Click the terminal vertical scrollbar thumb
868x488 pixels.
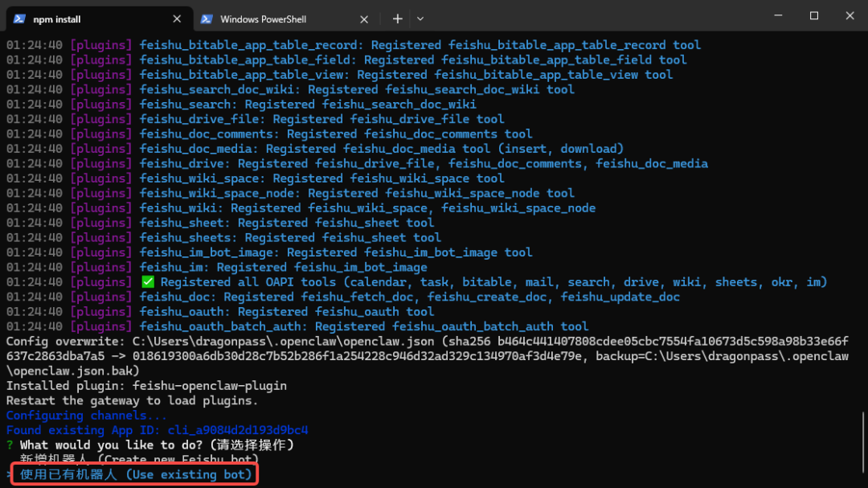(863, 442)
